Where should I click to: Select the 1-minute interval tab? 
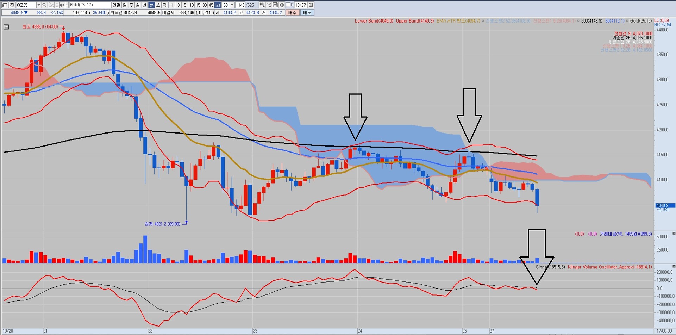pos(172,5)
